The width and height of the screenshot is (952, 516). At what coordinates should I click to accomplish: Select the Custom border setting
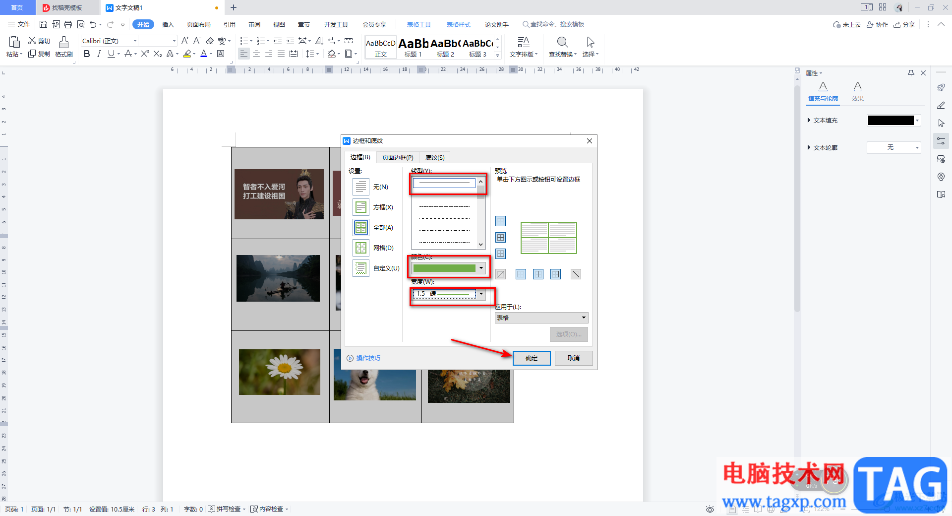(361, 268)
